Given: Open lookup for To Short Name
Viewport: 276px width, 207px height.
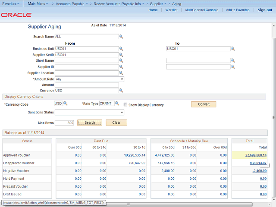Looking at the screenshot, I should 232,61.
